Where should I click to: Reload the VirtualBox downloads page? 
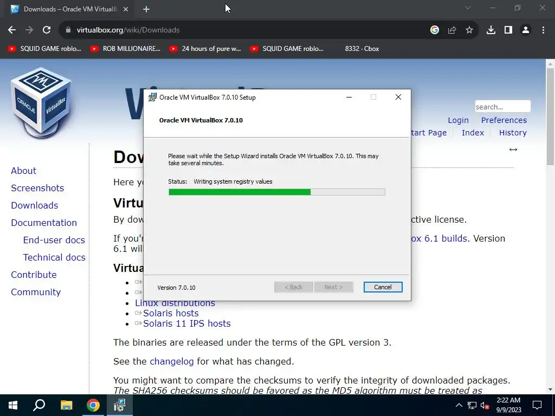[47, 30]
